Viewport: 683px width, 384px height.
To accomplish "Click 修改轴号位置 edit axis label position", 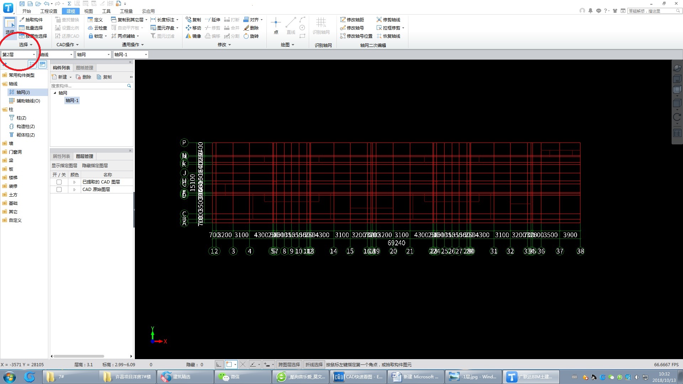I will [356, 36].
